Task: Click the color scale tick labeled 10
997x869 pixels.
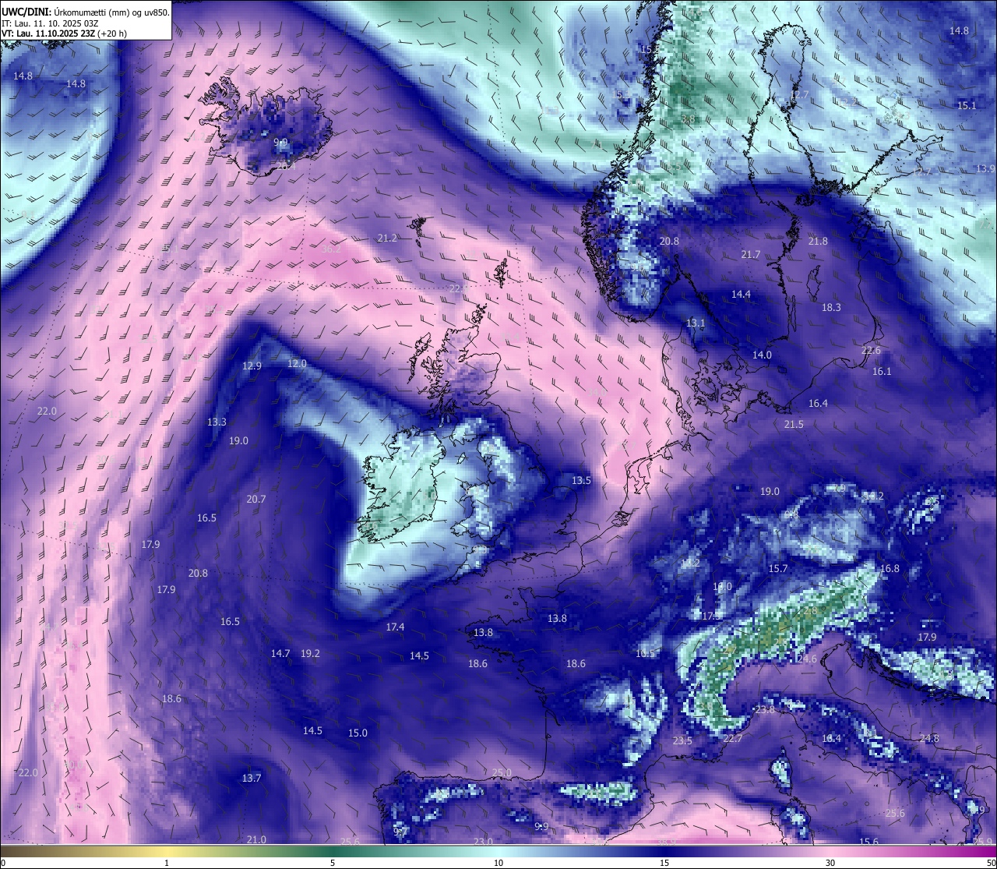Action: pos(498,863)
